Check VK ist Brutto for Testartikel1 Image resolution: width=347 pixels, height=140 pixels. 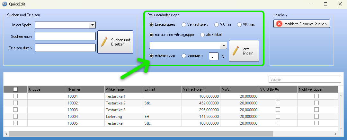click(278, 96)
